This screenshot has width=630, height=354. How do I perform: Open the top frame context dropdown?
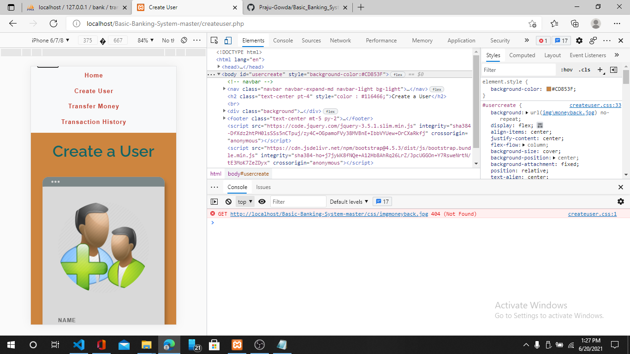(244, 201)
